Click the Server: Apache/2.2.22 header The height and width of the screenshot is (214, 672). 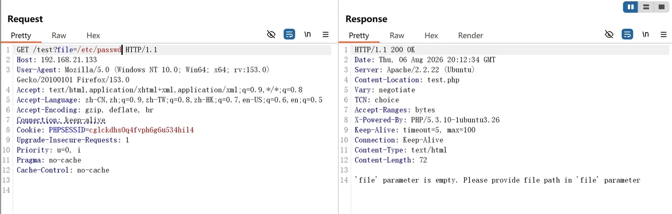coord(415,70)
